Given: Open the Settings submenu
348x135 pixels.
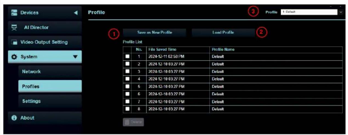Looking at the screenshot, I should tap(50, 101).
